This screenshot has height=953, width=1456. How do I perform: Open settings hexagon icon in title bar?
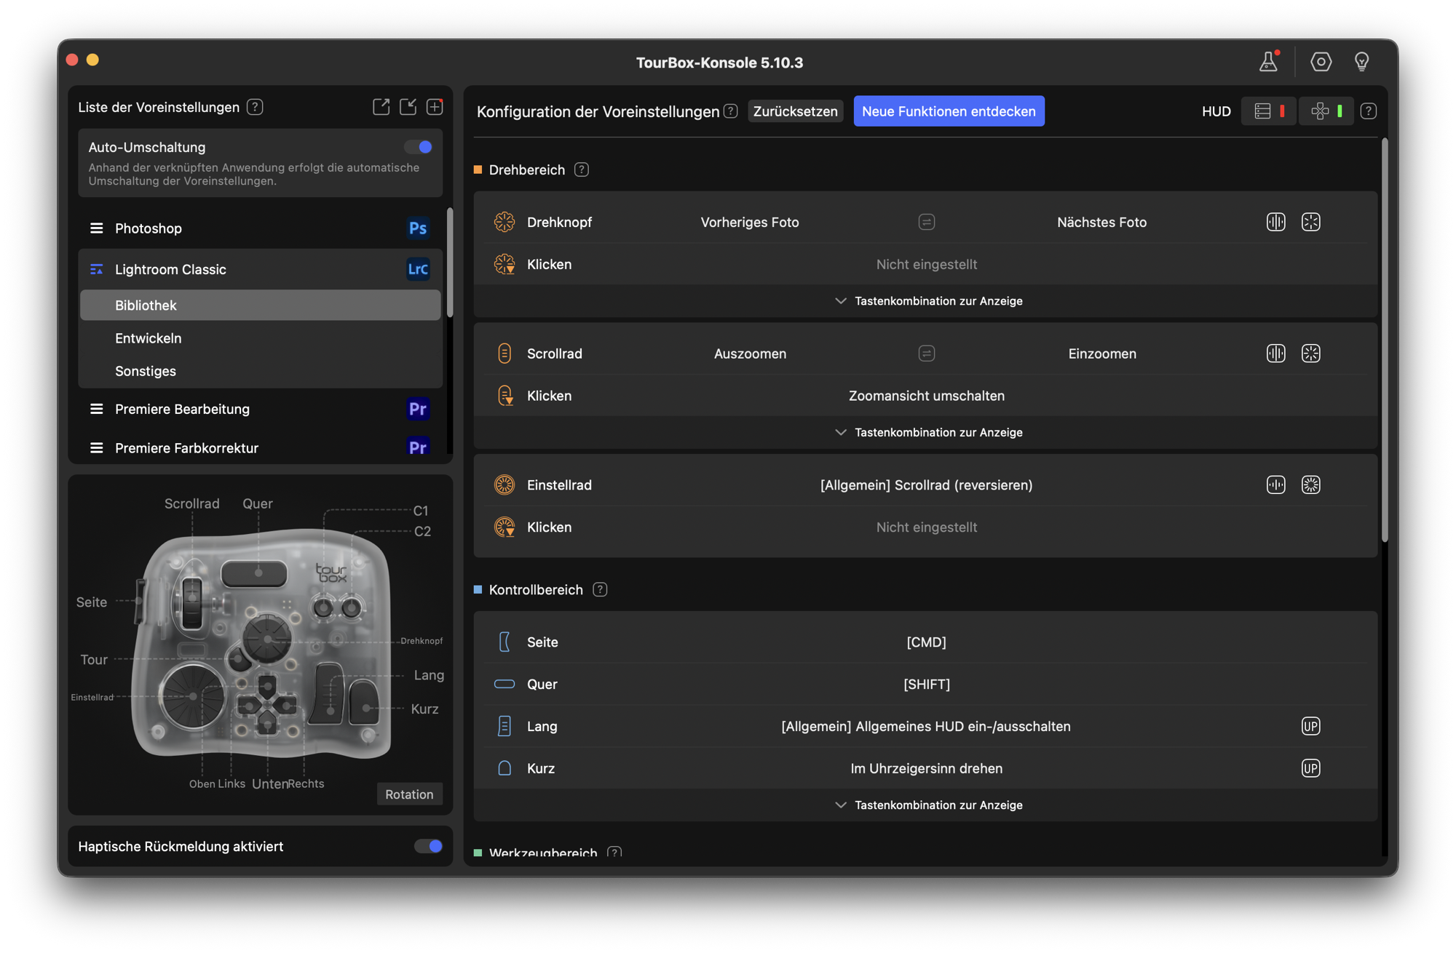[x=1321, y=62]
